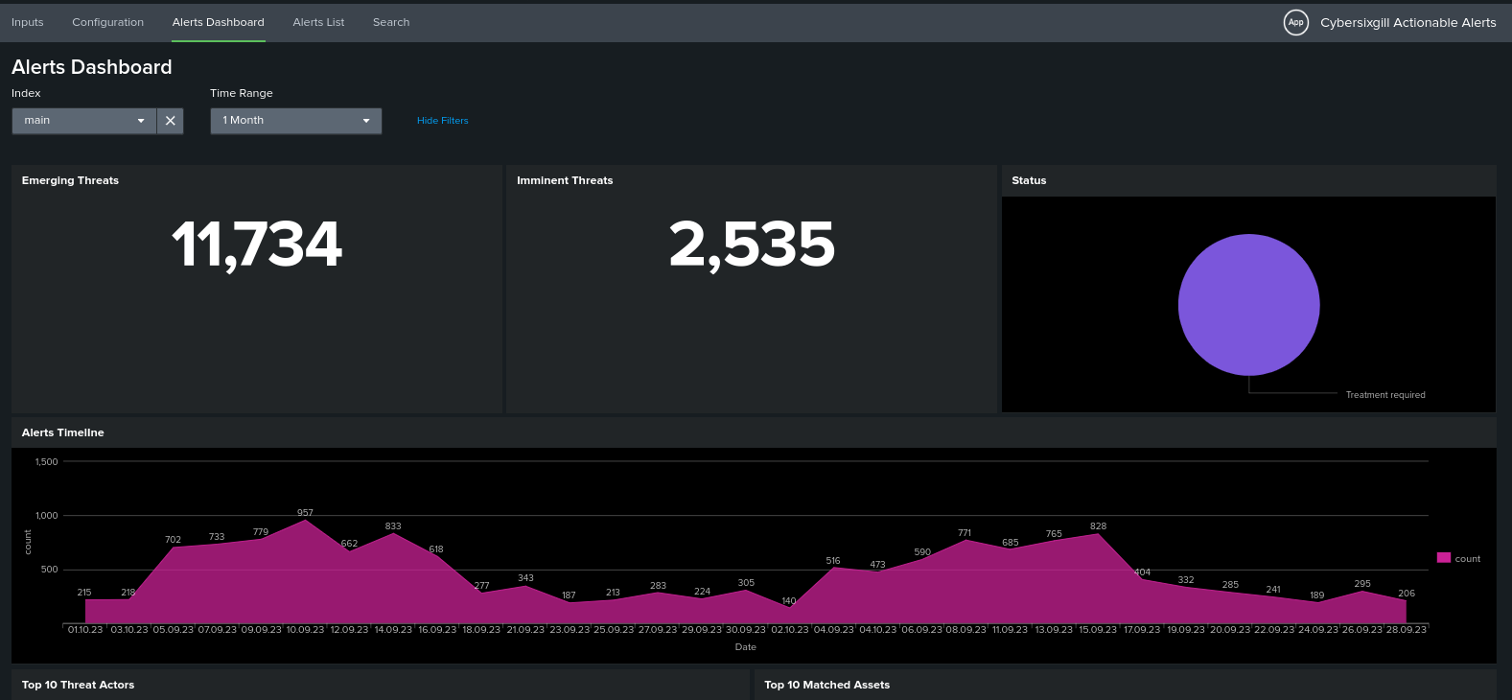Click the count legend label
1512x700 pixels.
1467,559
